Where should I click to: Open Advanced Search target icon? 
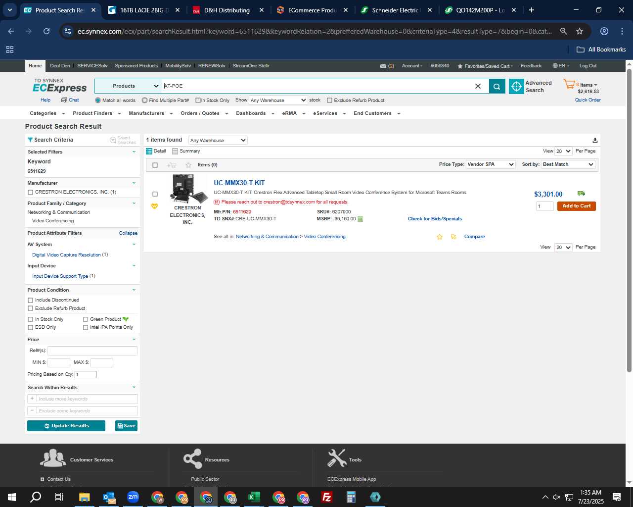[x=516, y=86]
